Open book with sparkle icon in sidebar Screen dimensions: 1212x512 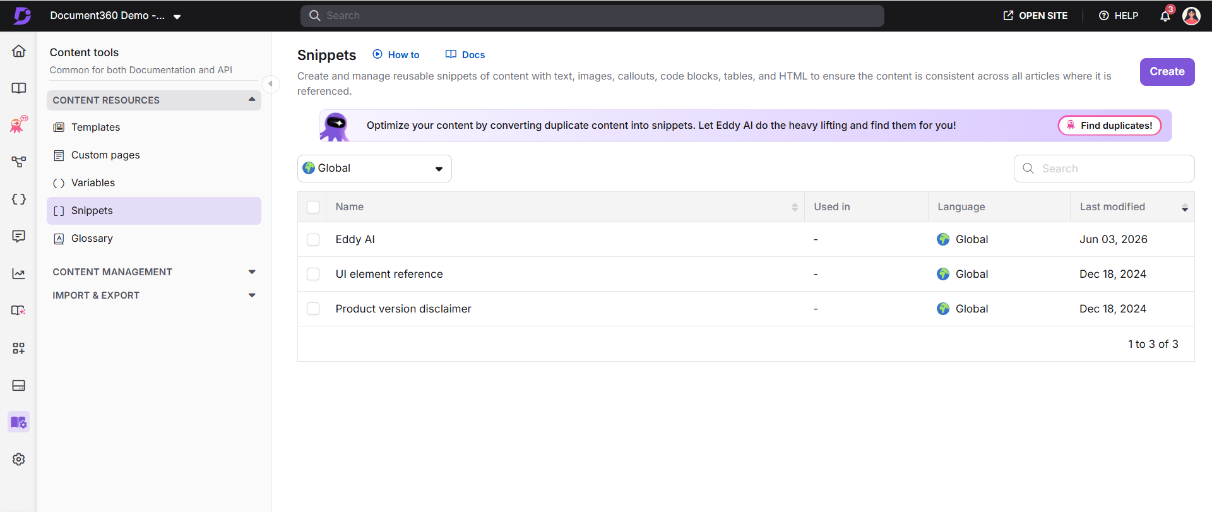click(x=19, y=311)
